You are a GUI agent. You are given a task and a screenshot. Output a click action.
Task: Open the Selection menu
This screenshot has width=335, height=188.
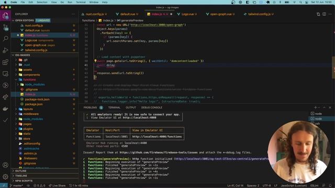(x=42, y=2)
